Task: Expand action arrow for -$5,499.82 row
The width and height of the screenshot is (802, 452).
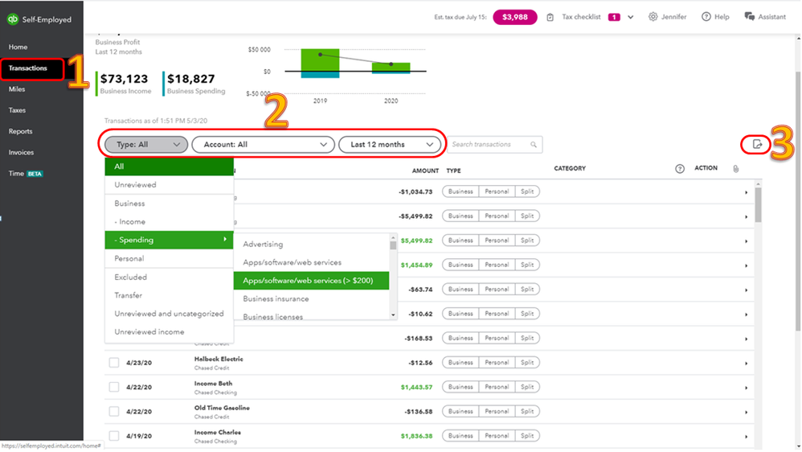Action: (x=747, y=217)
